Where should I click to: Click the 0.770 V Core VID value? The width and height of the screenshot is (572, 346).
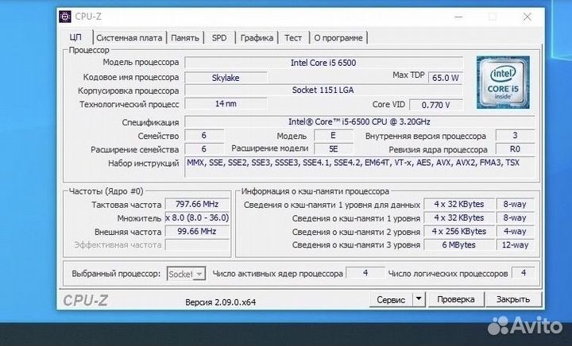[x=436, y=105]
